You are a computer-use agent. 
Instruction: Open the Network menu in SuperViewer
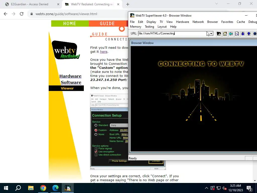pyautogui.click(x=198, y=22)
